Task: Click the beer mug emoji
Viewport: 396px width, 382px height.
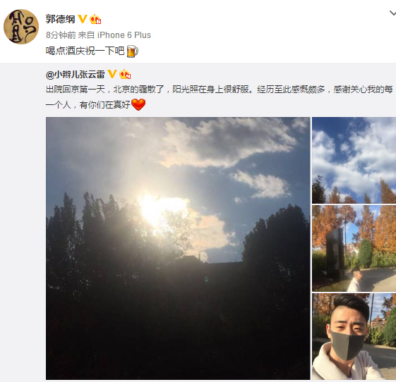Action: point(132,51)
